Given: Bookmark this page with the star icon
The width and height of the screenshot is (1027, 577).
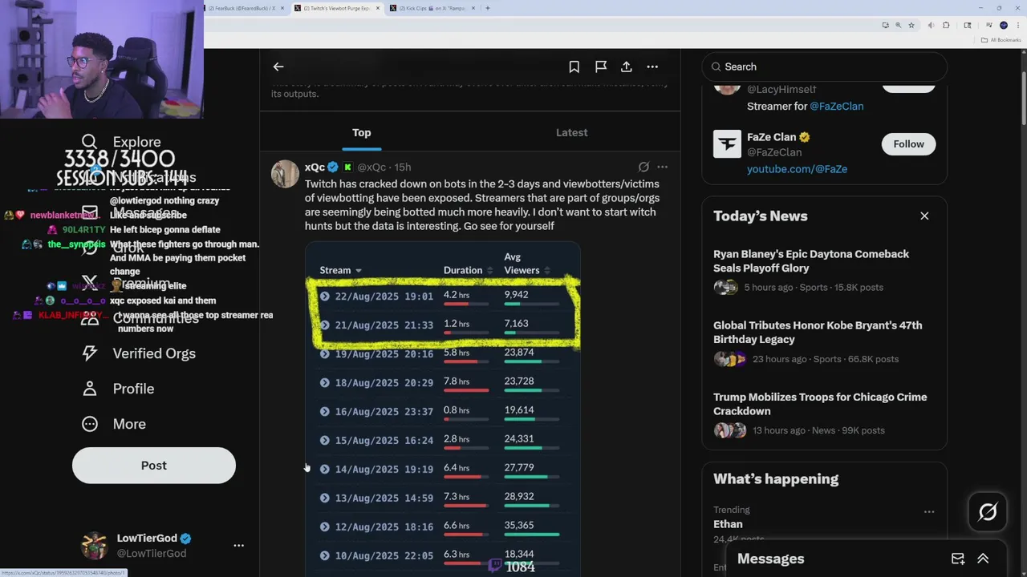Looking at the screenshot, I should pyautogui.click(x=911, y=25).
